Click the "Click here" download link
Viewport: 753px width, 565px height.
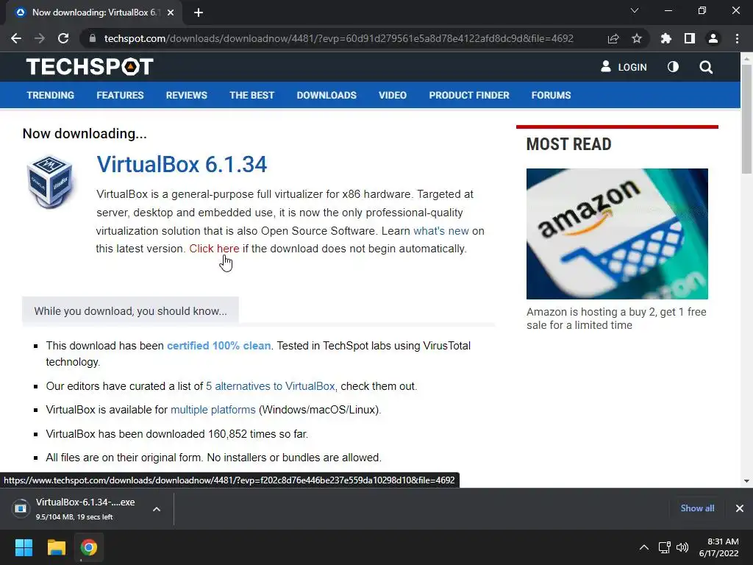[x=214, y=249]
